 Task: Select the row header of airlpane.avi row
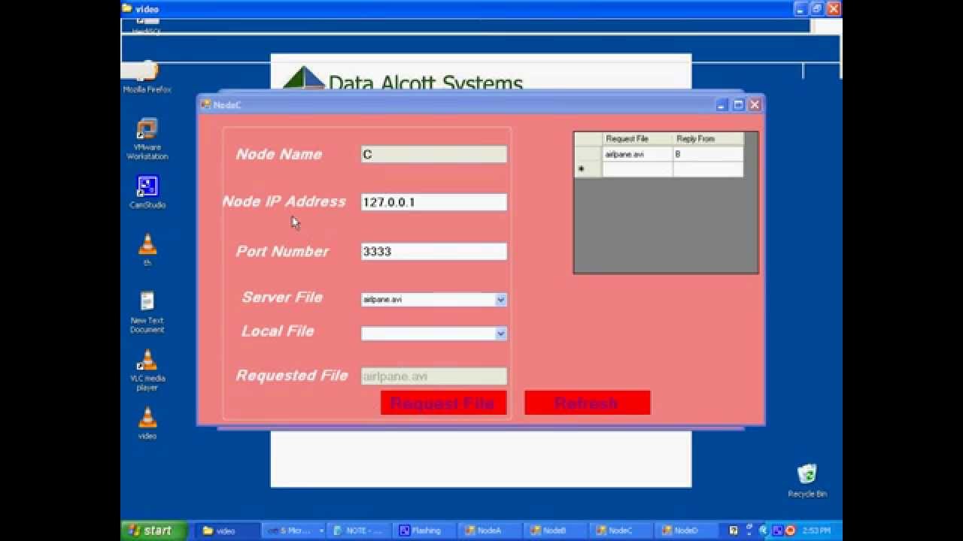588,154
